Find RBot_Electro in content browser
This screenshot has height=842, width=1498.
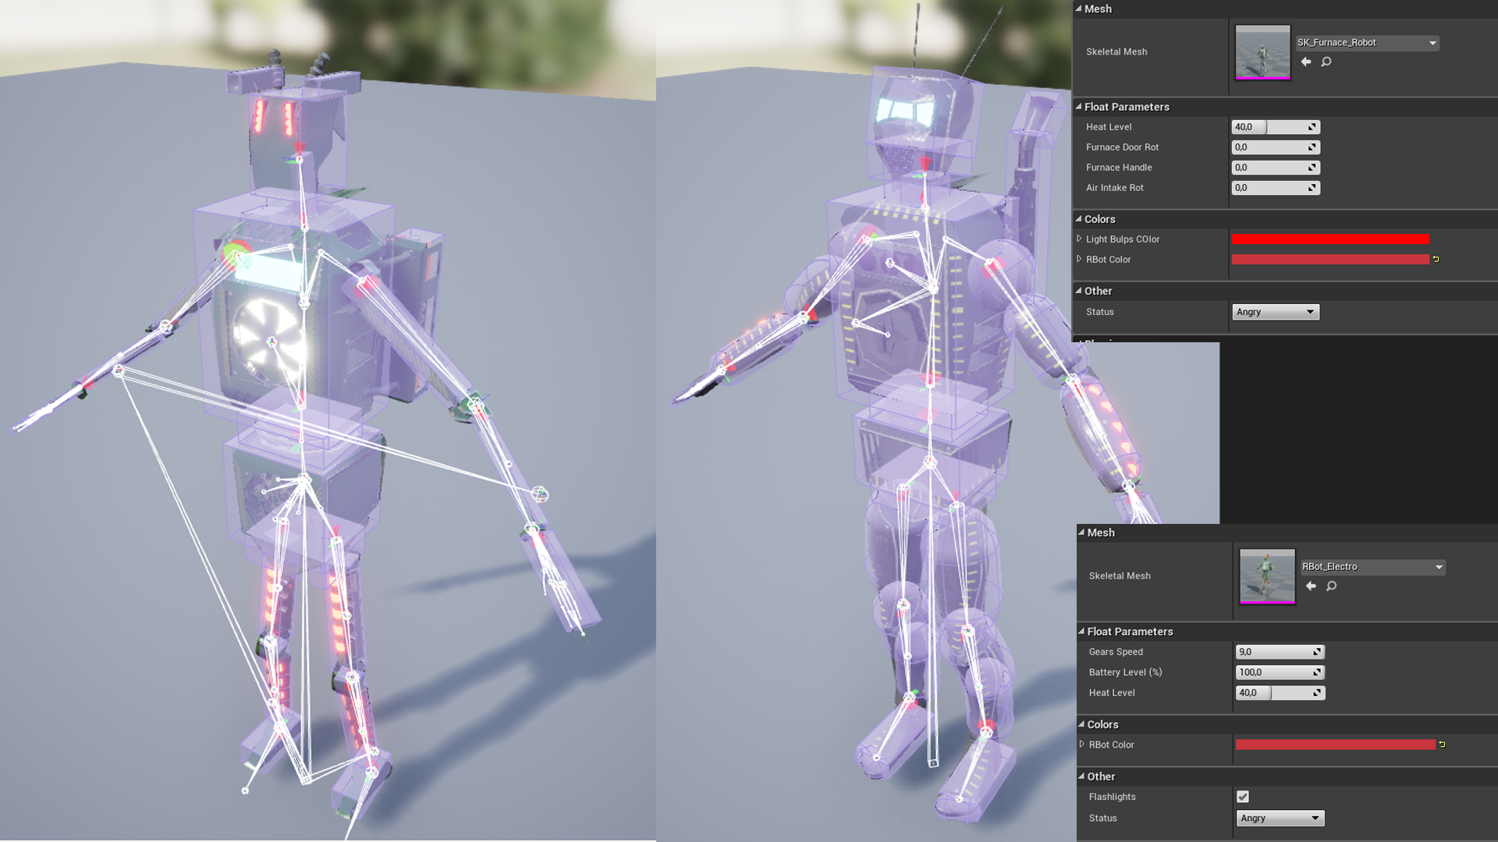(1332, 586)
